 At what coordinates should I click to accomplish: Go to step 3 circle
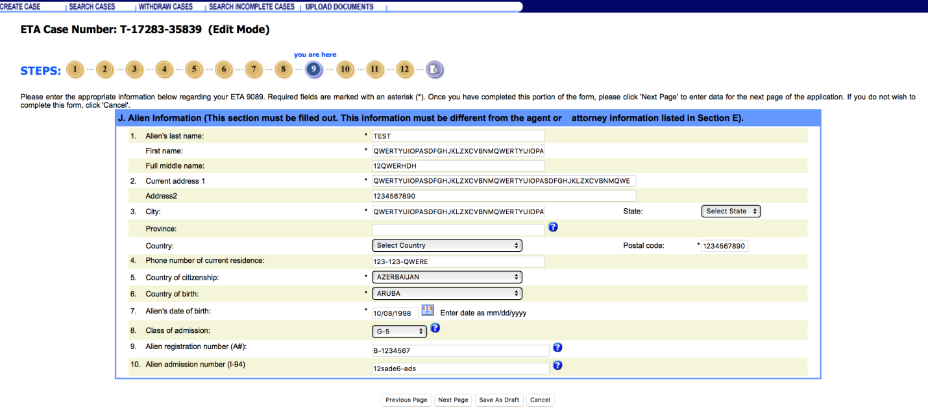(x=134, y=69)
